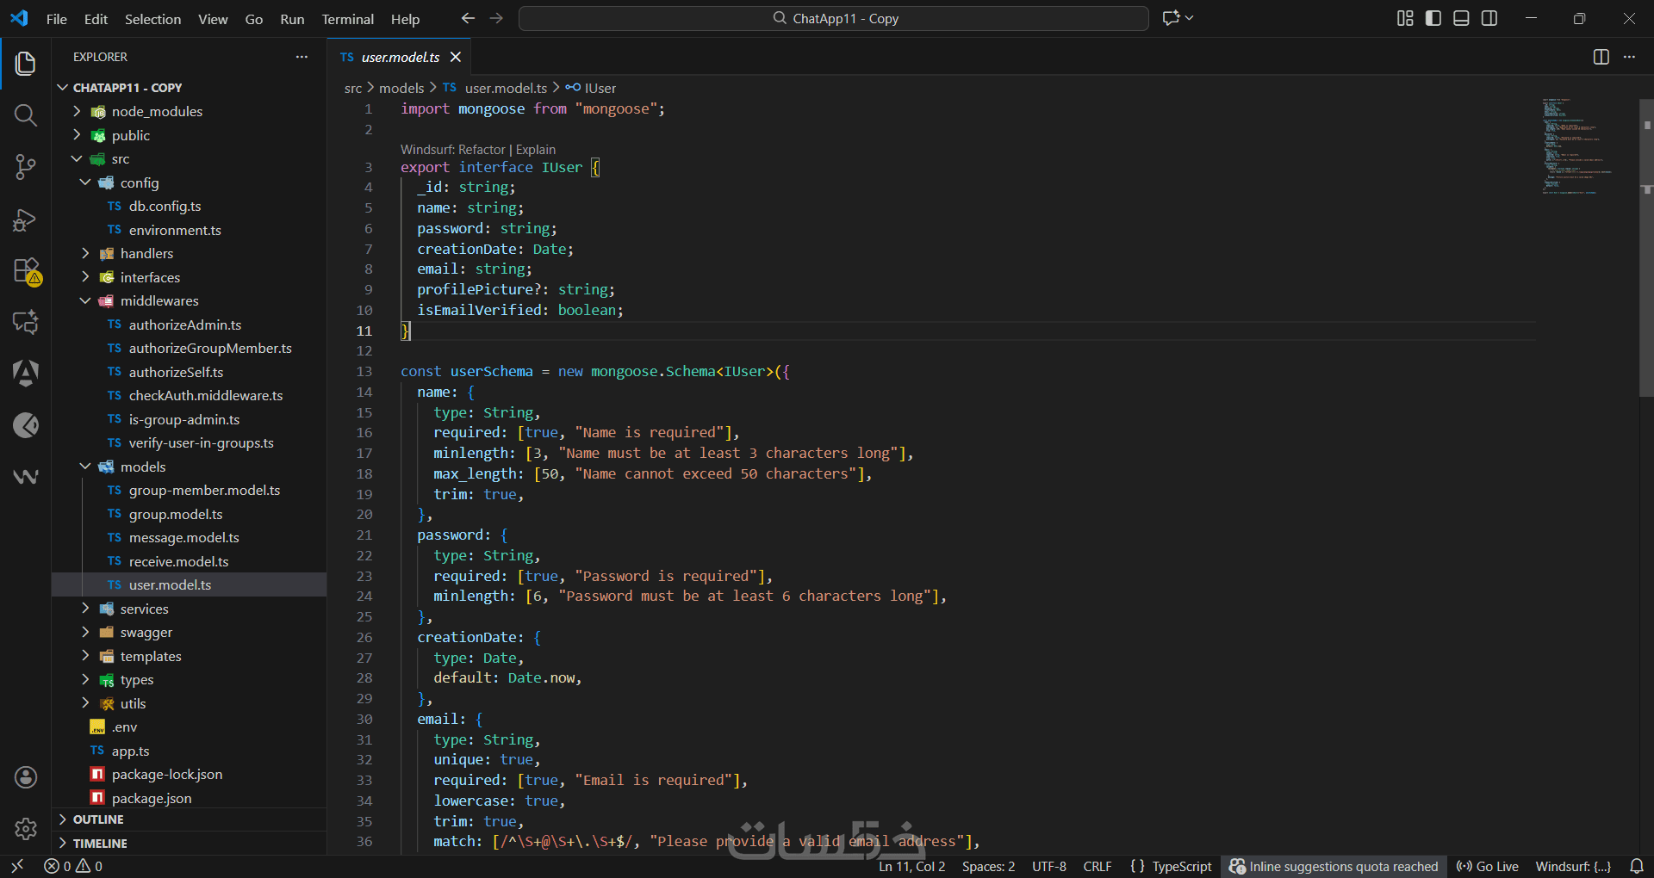The height and width of the screenshot is (878, 1654).
Task: Click the editor vertical scrollbar
Action: tap(1645, 258)
